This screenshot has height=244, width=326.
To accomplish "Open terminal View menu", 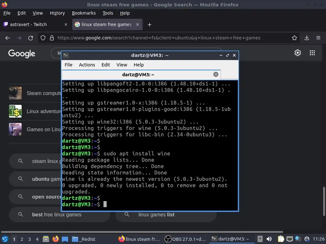I will pyautogui.click(x=122, y=65).
